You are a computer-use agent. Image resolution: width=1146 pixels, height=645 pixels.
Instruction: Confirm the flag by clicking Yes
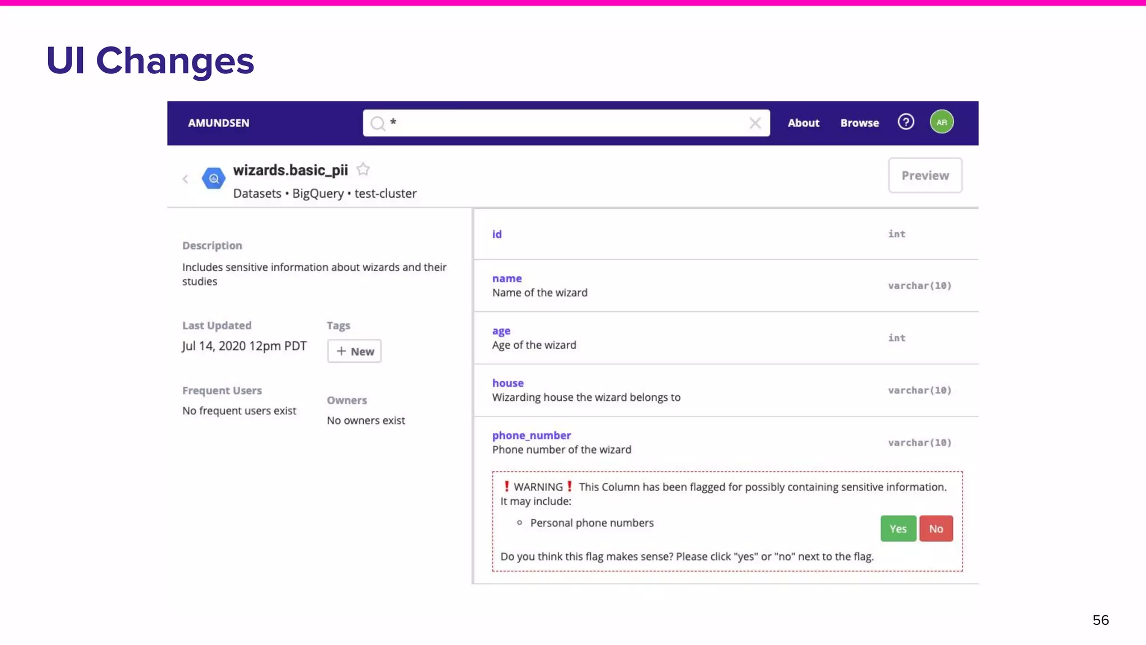coord(898,529)
